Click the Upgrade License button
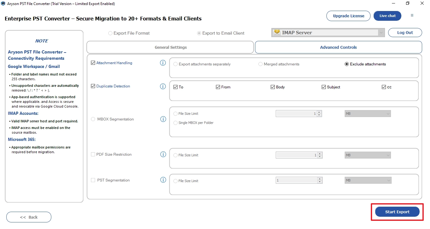430x229 pixels. [x=348, y=16]
